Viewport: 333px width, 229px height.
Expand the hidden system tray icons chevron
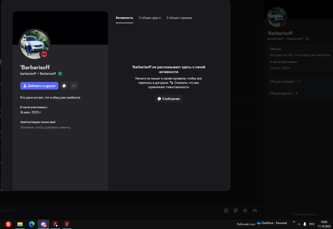coord(299,224)
